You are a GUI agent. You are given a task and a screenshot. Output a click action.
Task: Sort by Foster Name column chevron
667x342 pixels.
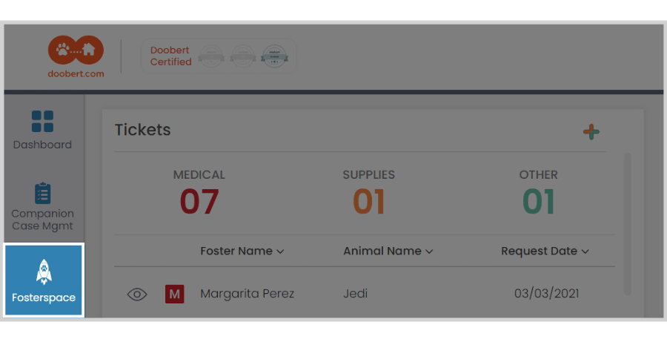[280, 251]
